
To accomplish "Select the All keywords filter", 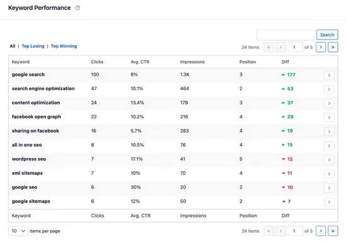I will click(13, 46).
